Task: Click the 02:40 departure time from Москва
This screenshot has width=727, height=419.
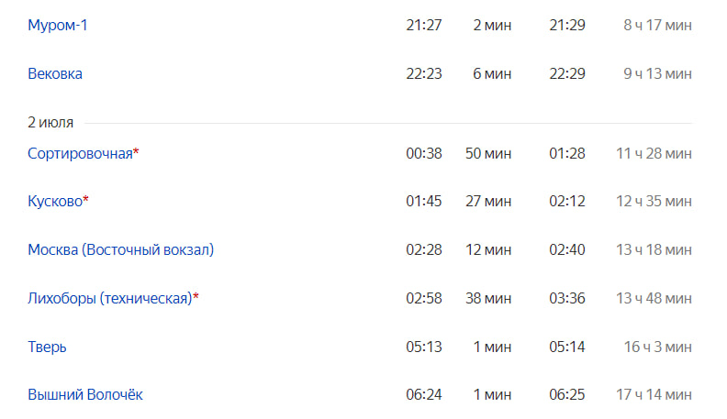Action: coord(567,249)
